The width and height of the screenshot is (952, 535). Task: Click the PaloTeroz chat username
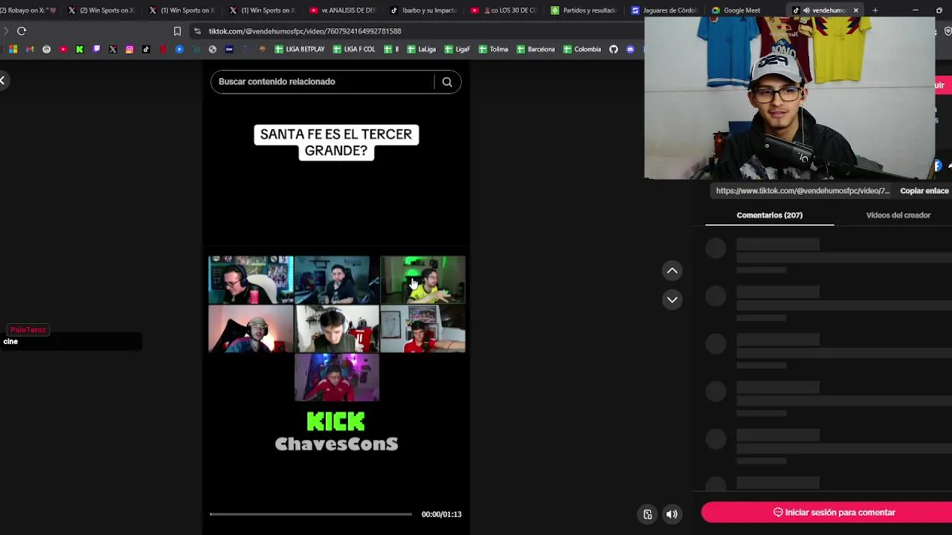pos(28,330)
